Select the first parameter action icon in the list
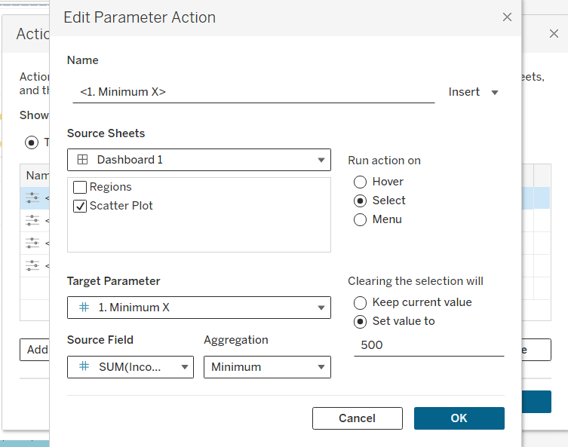 point(32,198)
